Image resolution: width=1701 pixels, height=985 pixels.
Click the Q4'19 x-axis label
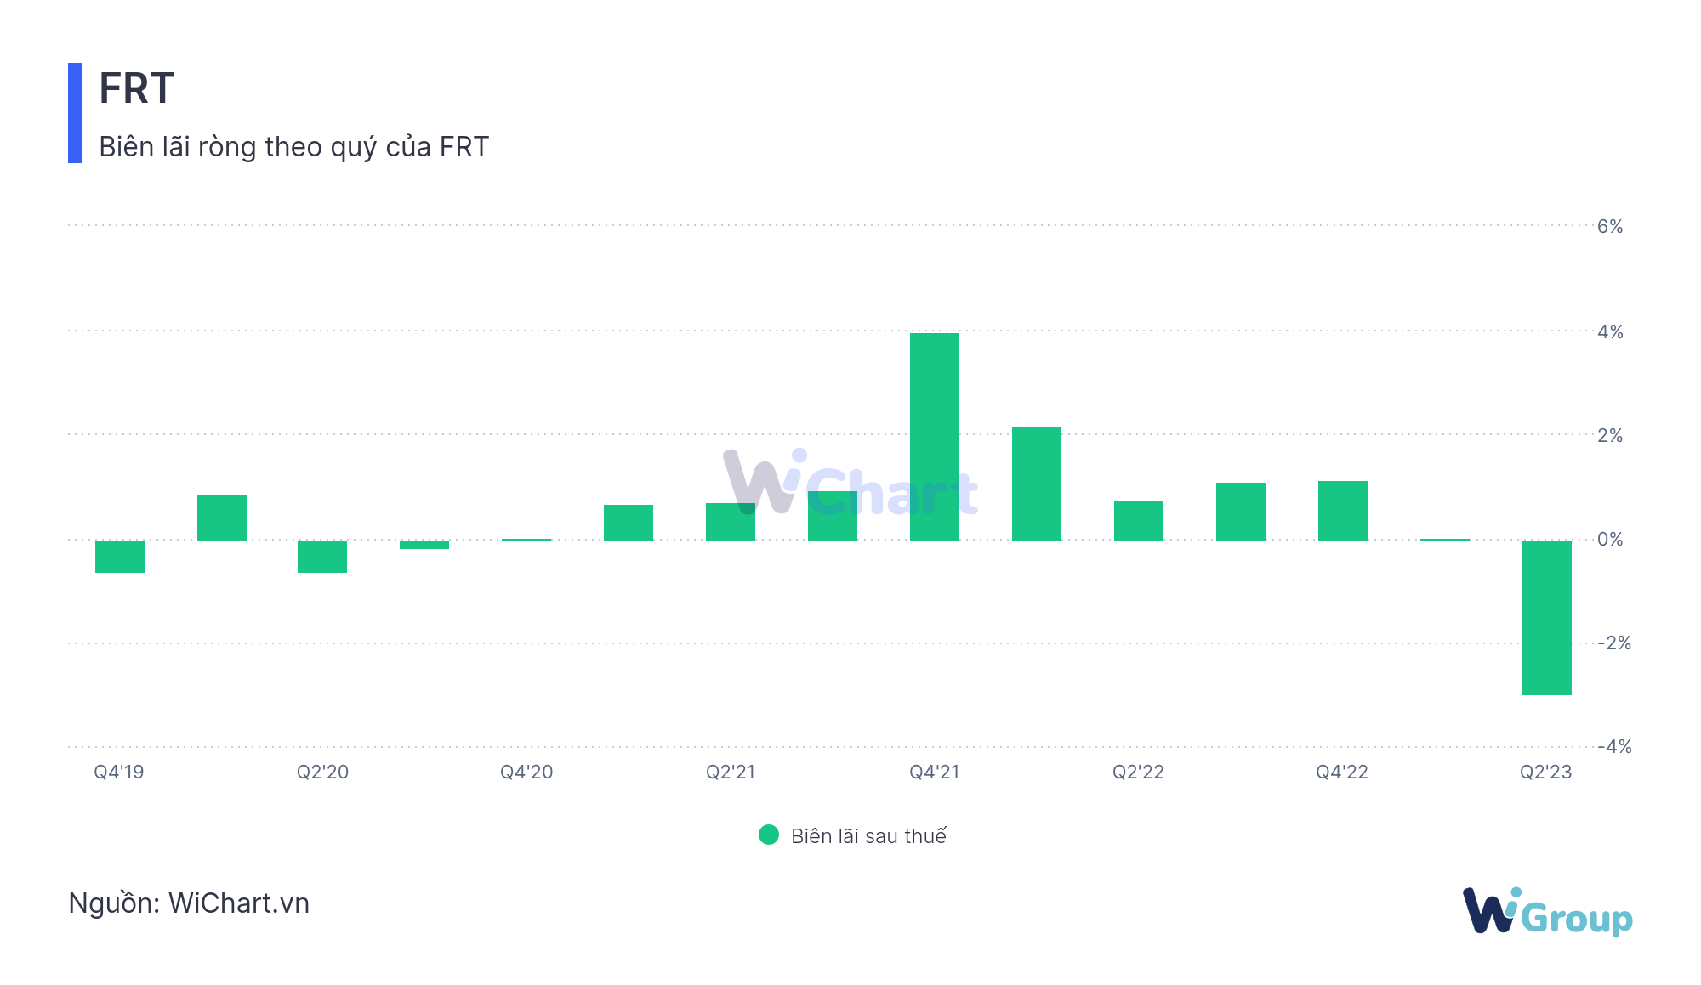pyautogui.click(x=119, y=772)
